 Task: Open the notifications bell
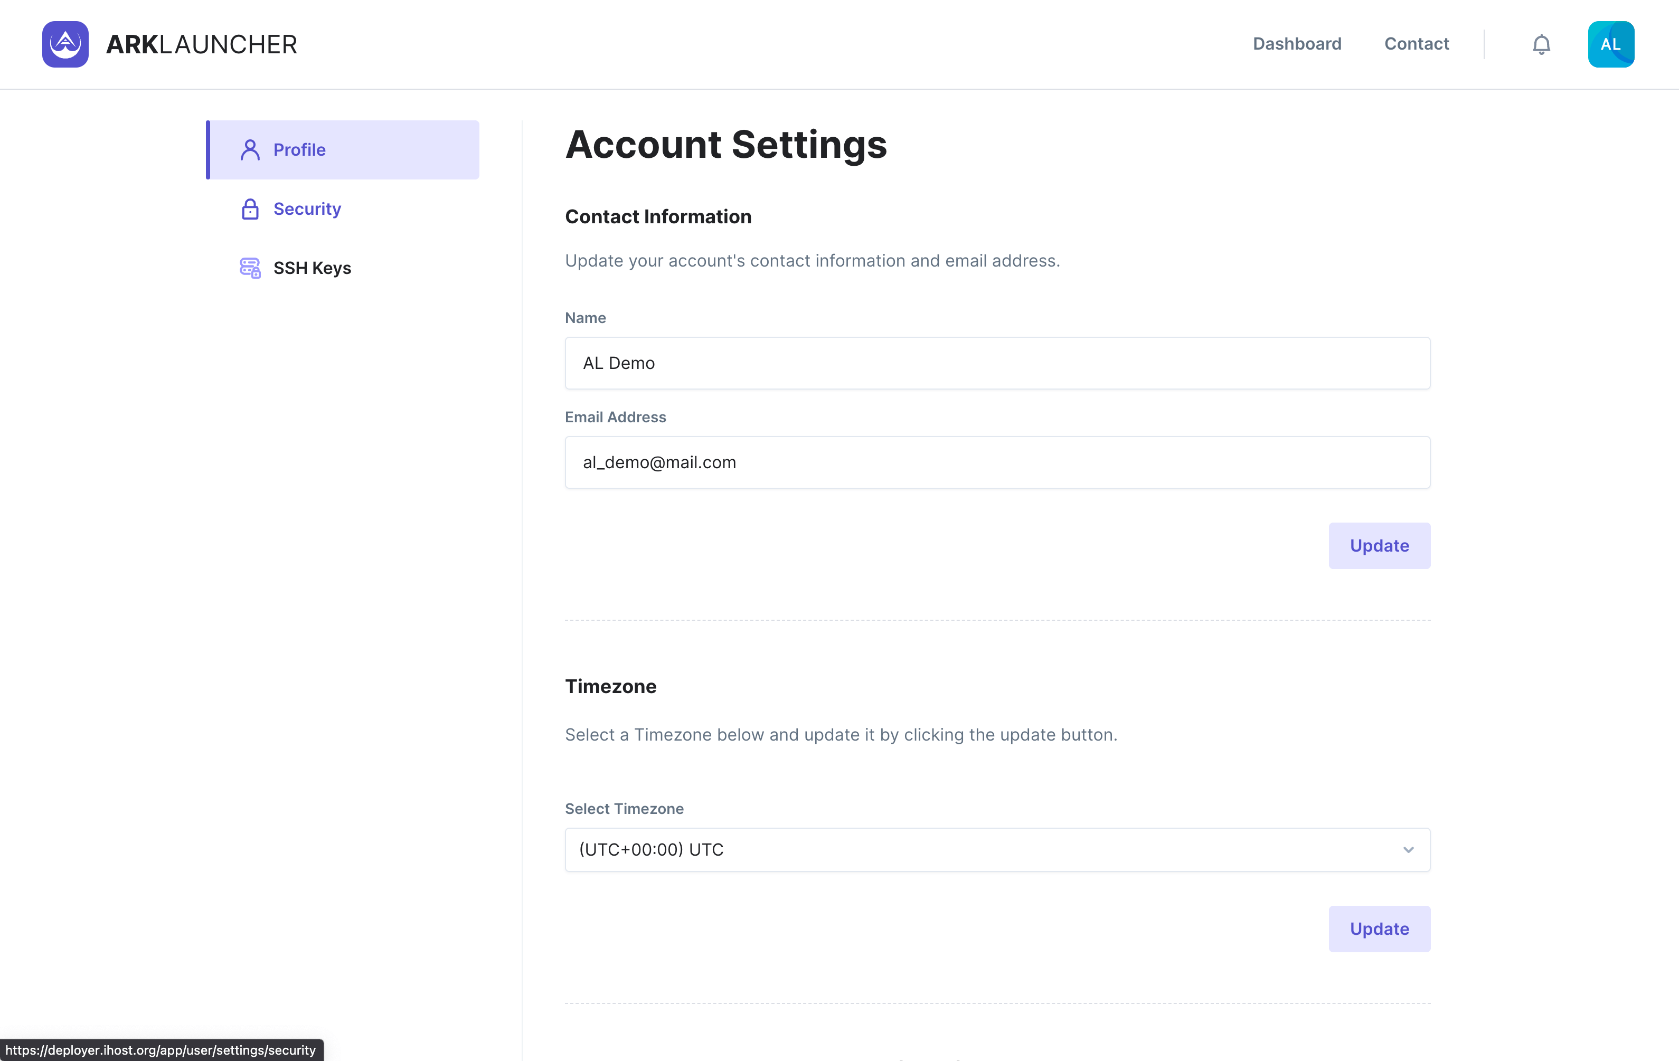pos(1541,45)
